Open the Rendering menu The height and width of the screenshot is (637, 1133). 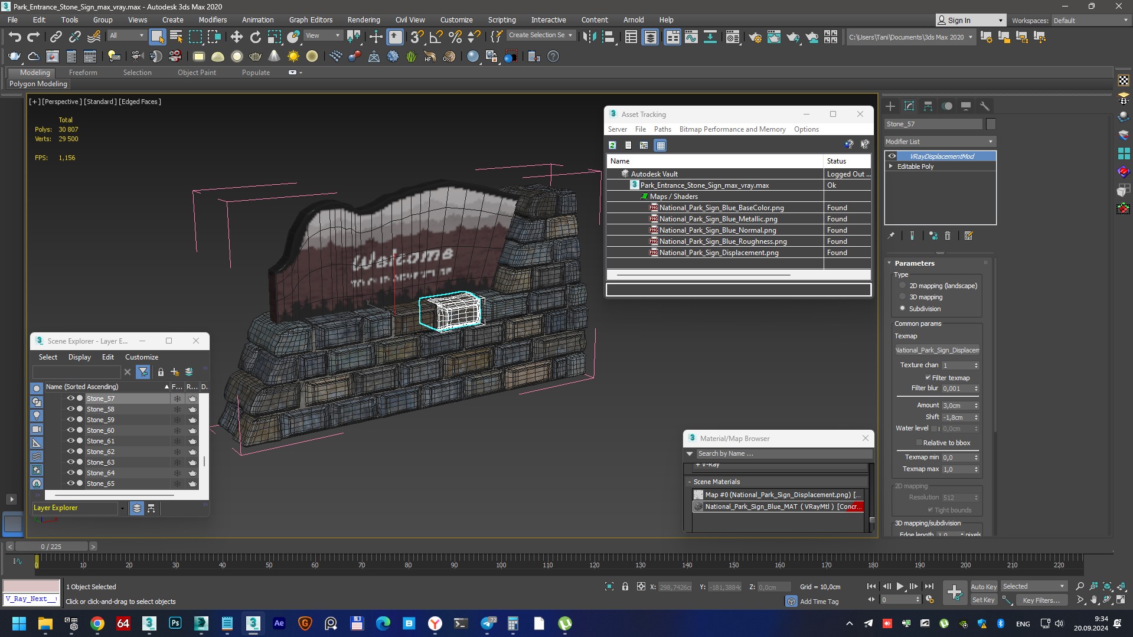point(364,19)
